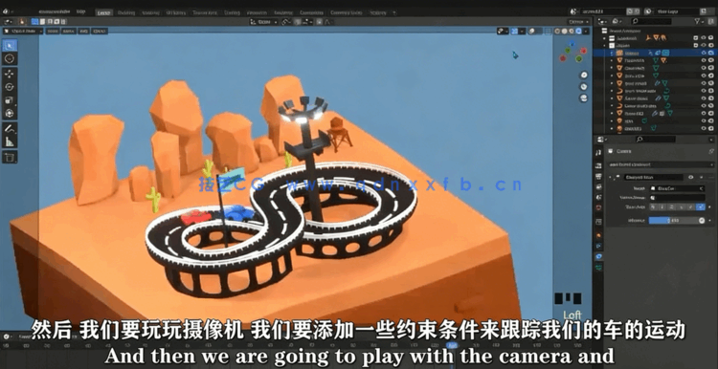Switch to Rendered viewport shading
Viewport: 718px width, 369px height.
pyautogui.click(x=578, y=32)
